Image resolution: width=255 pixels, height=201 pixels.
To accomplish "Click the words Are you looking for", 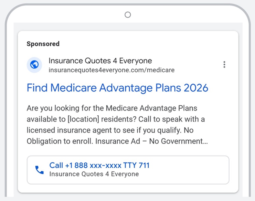I will click(55, 108).
